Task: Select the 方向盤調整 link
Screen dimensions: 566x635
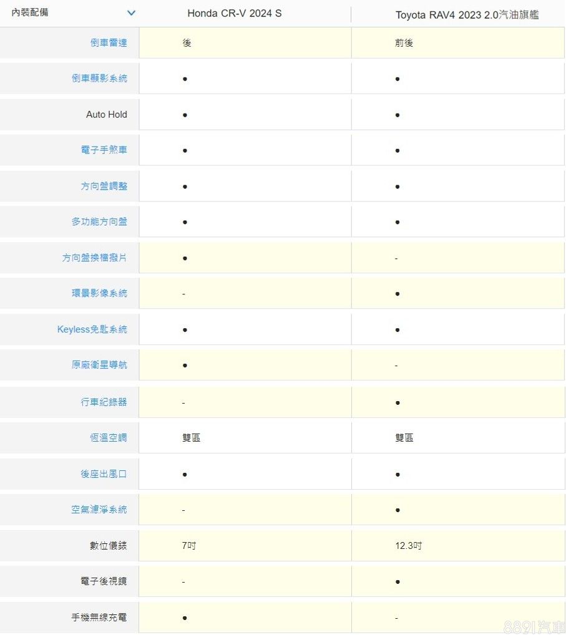Action: pos(104,186)
